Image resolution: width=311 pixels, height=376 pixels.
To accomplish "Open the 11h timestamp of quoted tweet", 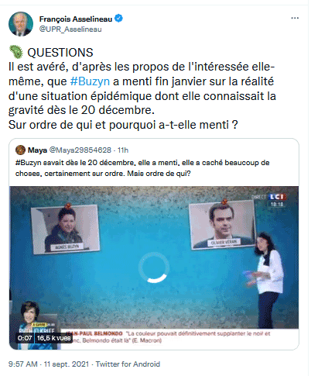I will [123, 150].
